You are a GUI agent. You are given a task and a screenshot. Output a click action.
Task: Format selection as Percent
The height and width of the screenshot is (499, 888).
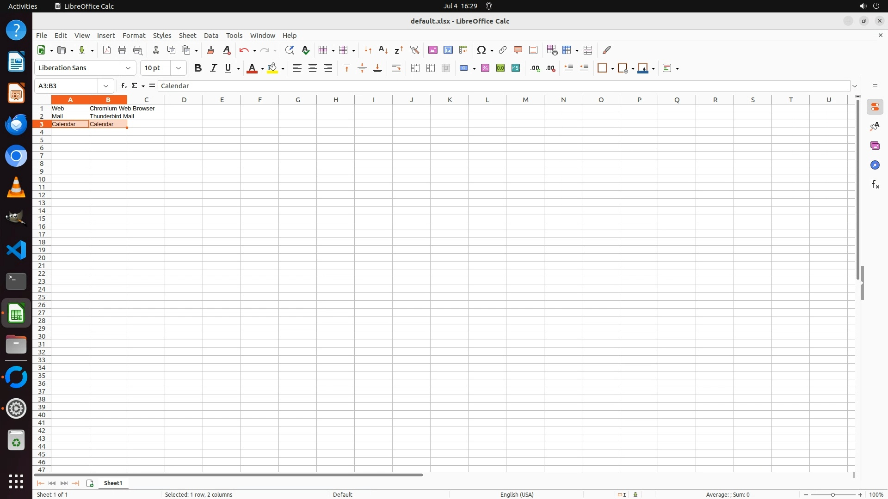[485, 68]
